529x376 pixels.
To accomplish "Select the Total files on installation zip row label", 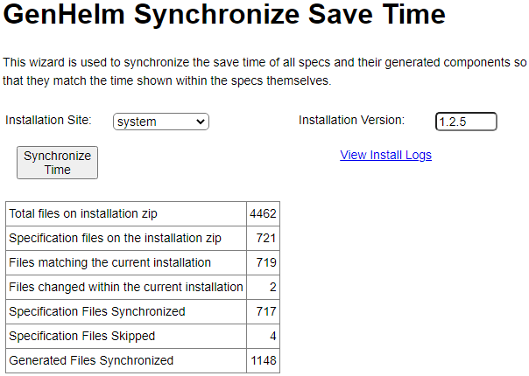I will (83, 213).
